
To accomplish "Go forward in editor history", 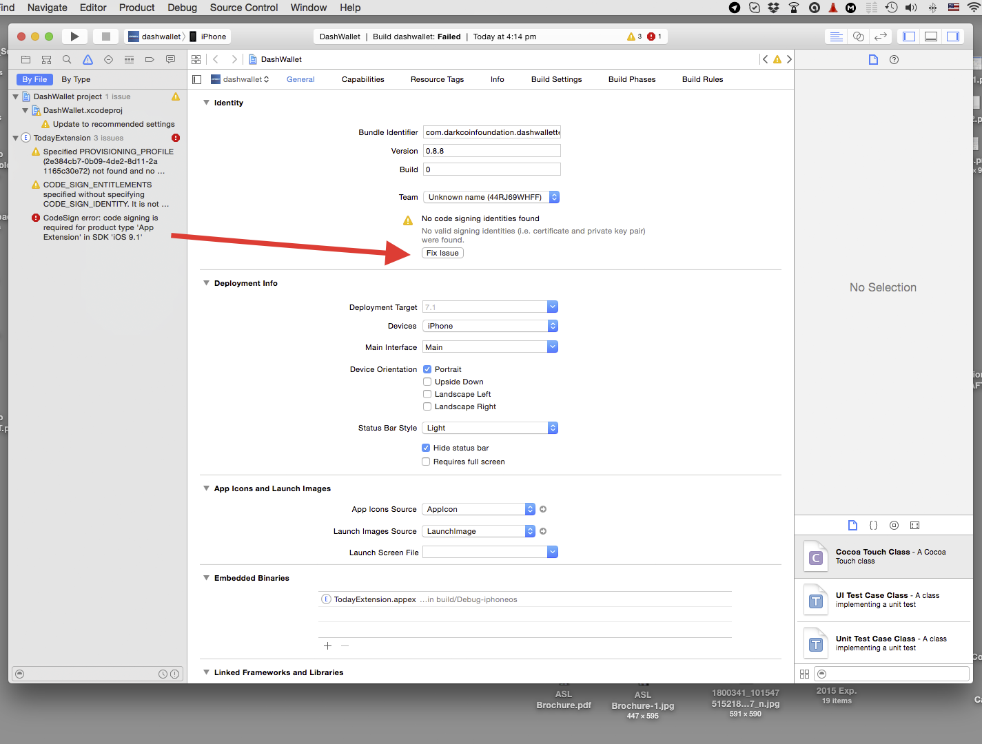I will tap(234, 60).
